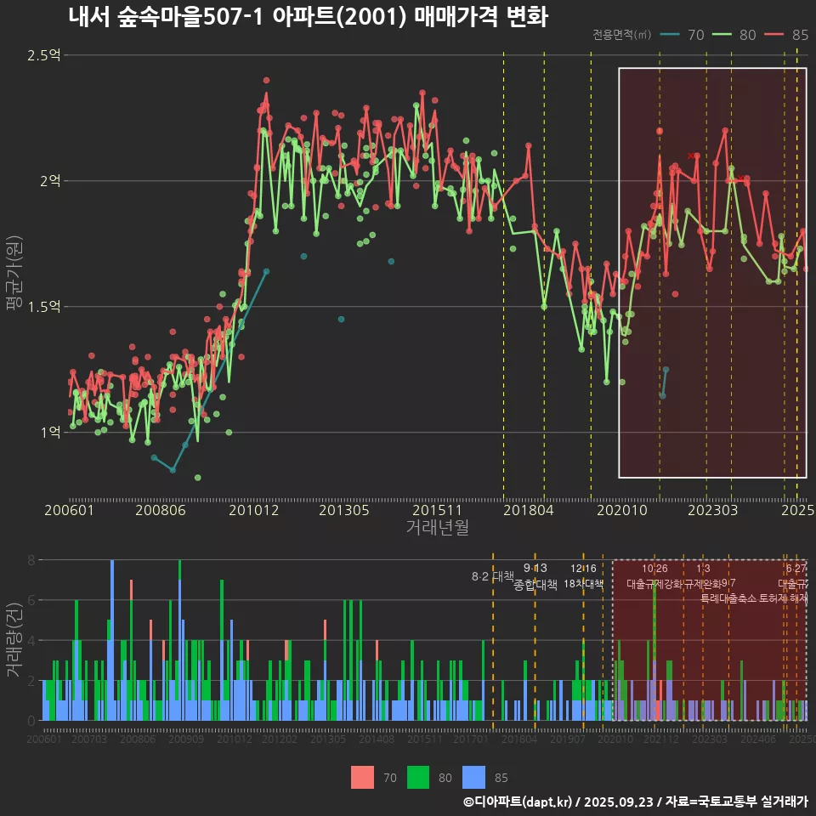Click 202406 on the volume chart axis

pos(758,739)
